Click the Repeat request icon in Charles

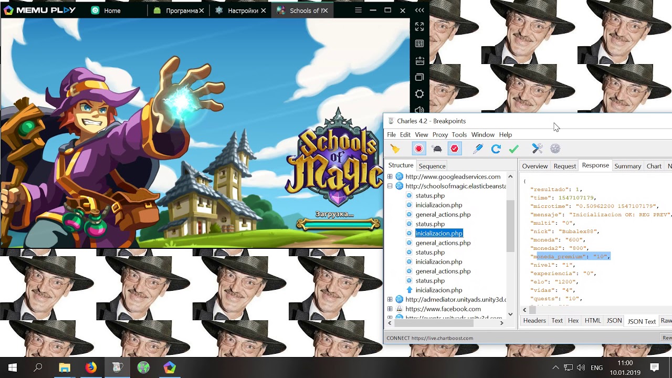496,149
